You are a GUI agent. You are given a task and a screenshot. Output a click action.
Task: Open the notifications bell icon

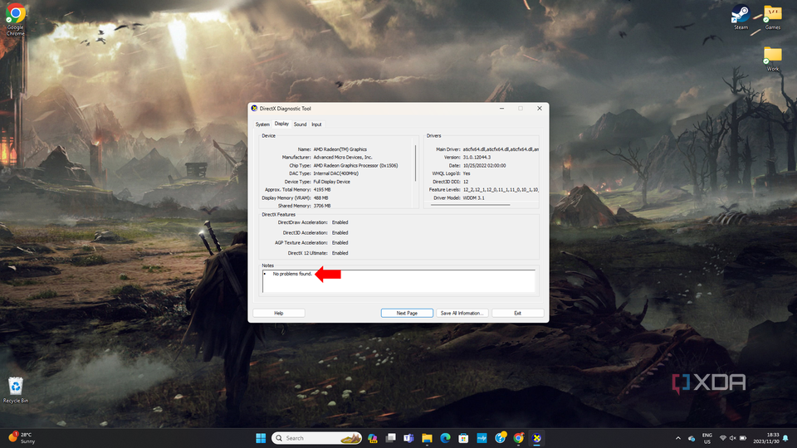click(786, 438)
